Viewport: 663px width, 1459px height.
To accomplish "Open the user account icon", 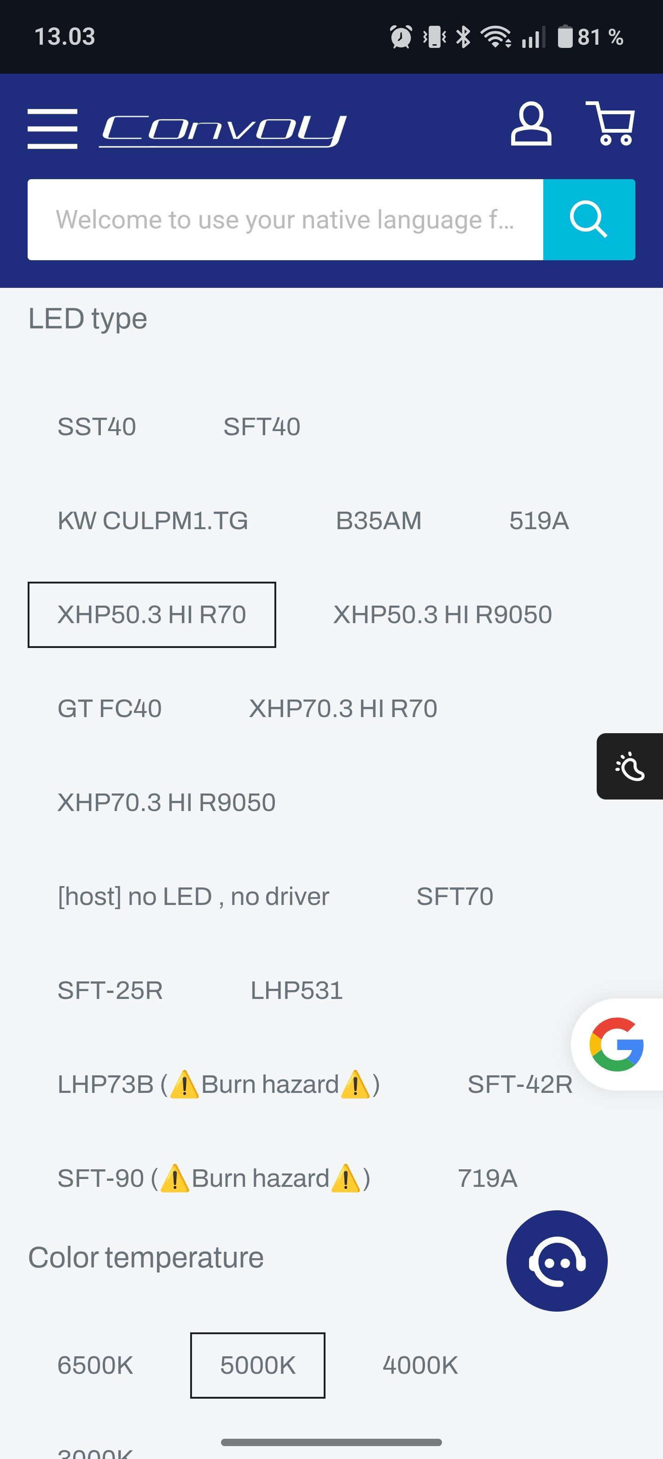I will coord(530,124).
